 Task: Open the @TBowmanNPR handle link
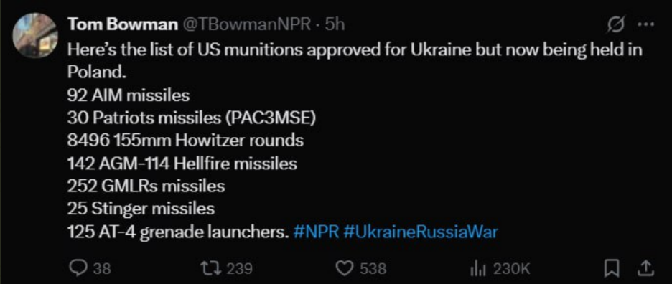pyautogui.click(x=247, y=25)
